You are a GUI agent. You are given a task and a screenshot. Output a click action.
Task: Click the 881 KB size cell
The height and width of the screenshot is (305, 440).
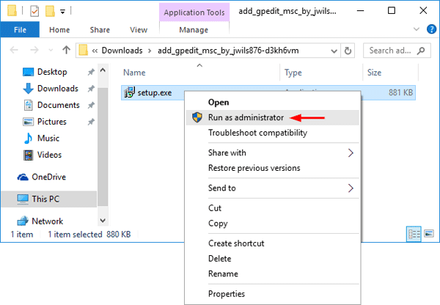[x=400, y=92]
